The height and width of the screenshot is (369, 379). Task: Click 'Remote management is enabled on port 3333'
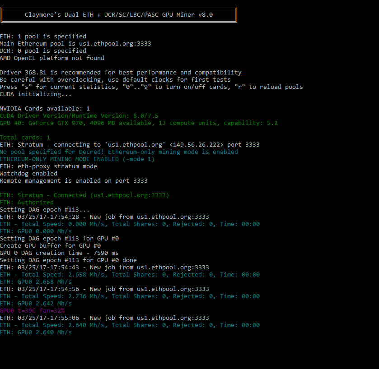coord(74,181)
